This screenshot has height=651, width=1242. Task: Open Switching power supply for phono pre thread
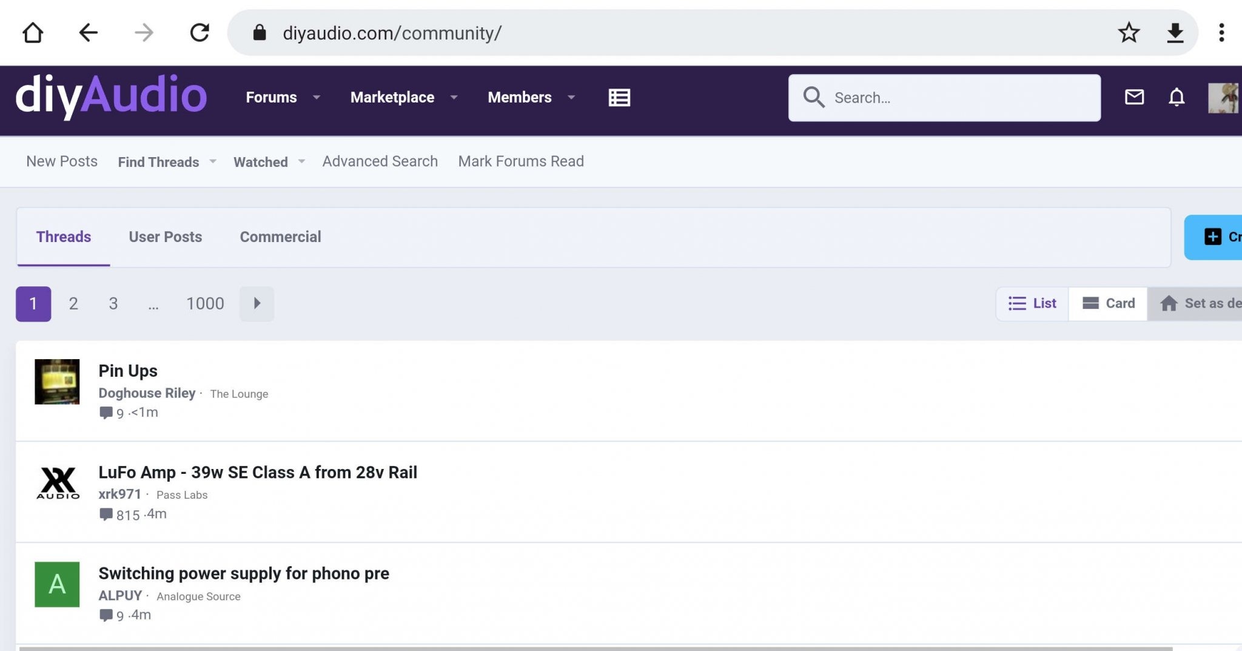(x=244, y=573)
